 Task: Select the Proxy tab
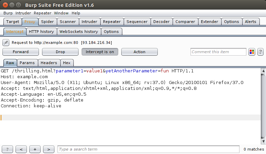pyautogui.click(x=30, y=22)
